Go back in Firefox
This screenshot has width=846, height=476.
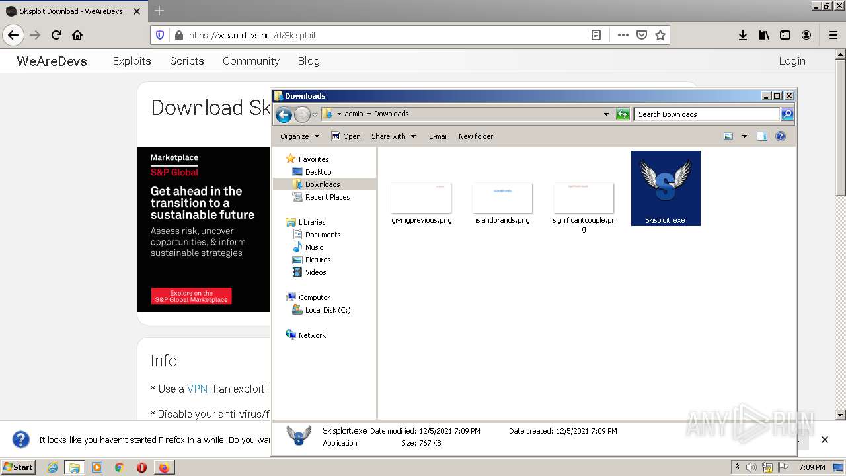pos(13,35)
